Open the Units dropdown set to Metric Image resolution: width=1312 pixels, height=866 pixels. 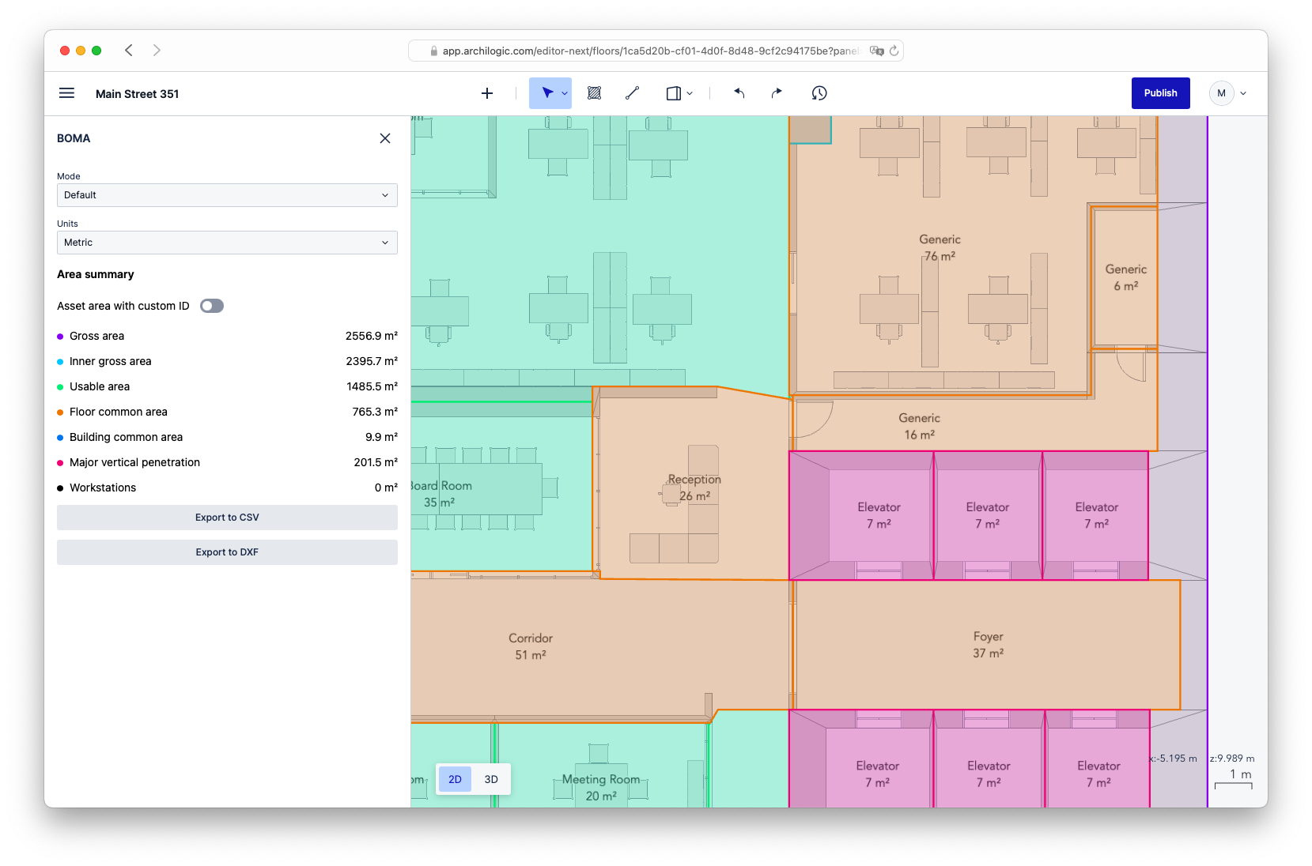(227, 243)
